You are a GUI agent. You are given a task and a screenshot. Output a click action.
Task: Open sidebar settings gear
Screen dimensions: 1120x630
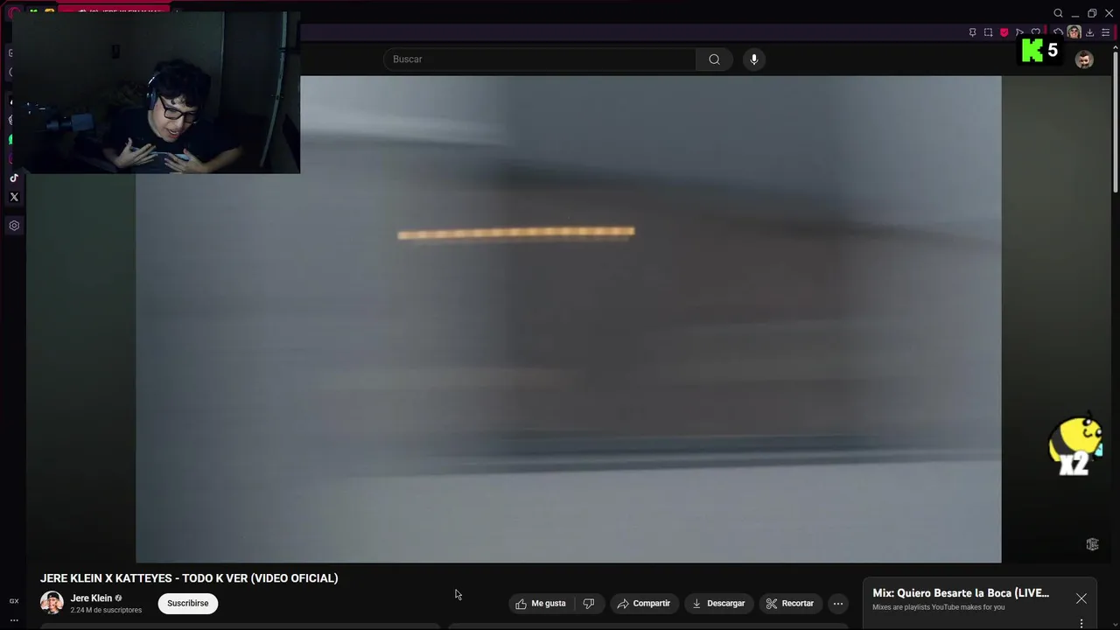coord(14,226)
